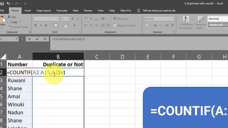228x128 pixels.
Task: Select column C header
Action: point(97,57)
